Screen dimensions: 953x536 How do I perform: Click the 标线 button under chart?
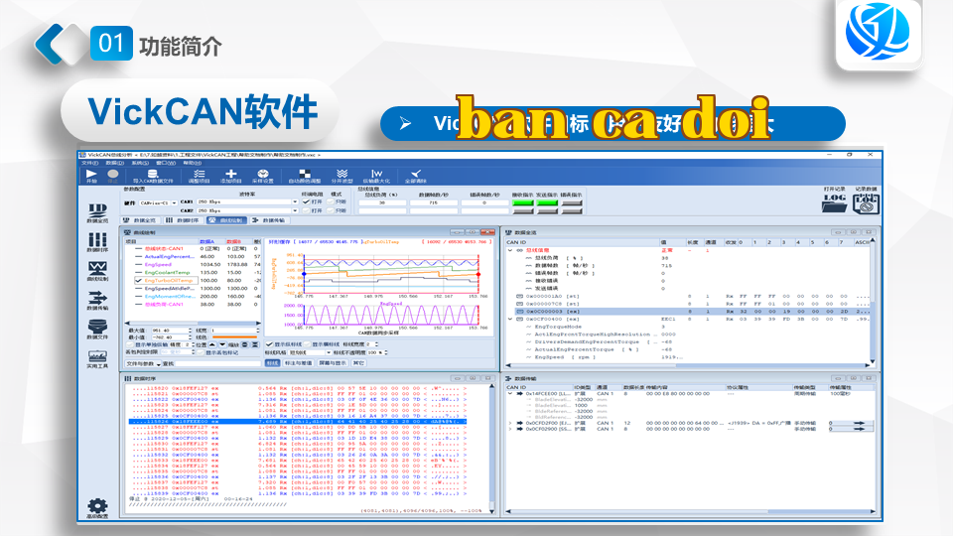click(272, 363)
